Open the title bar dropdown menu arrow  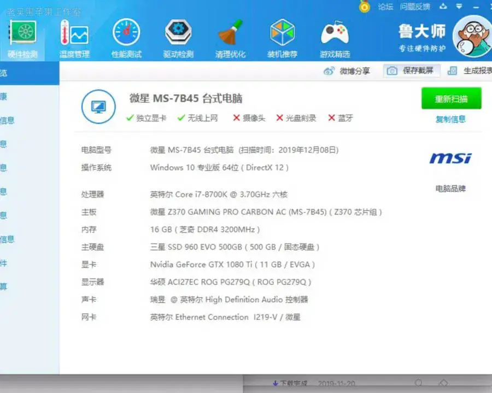coord(459,6)
